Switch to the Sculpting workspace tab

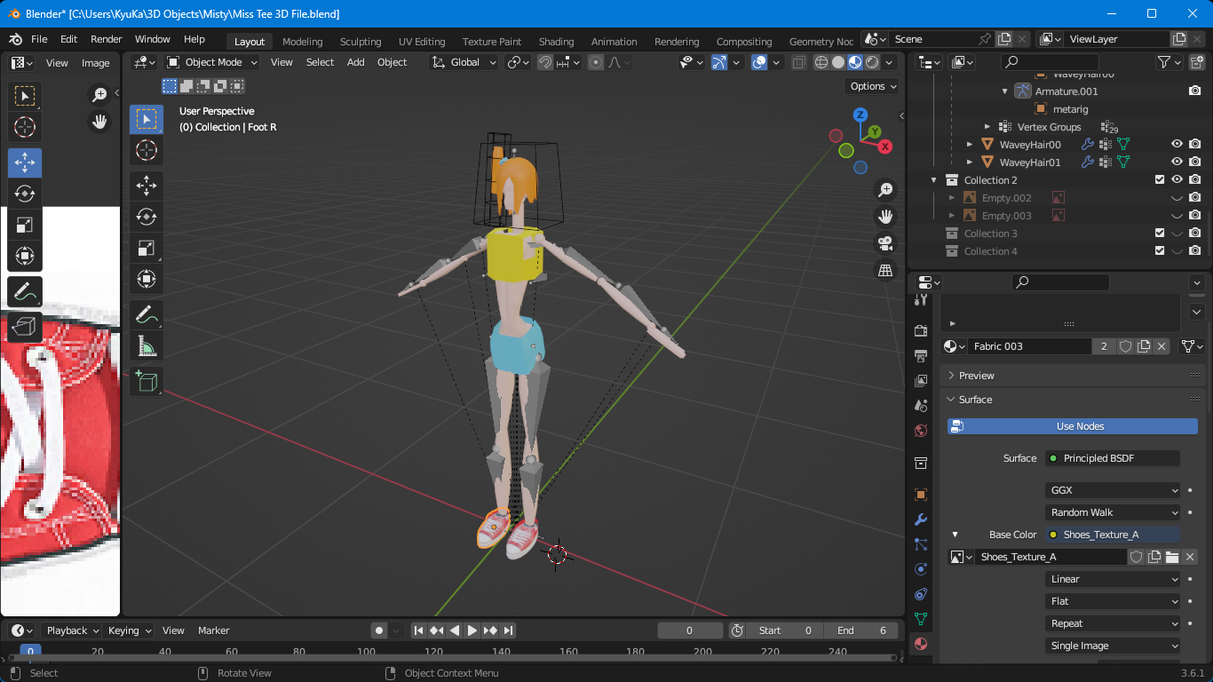point(361,42)
